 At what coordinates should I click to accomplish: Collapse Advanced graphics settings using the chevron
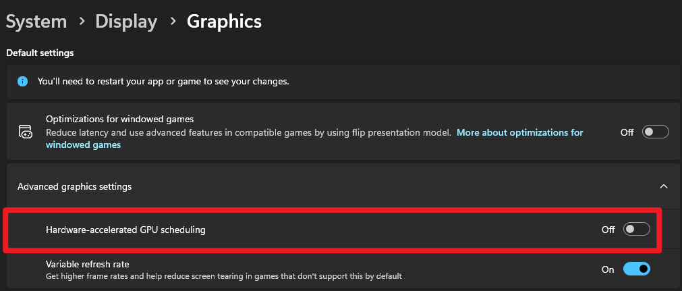click(x=664, y=186)
